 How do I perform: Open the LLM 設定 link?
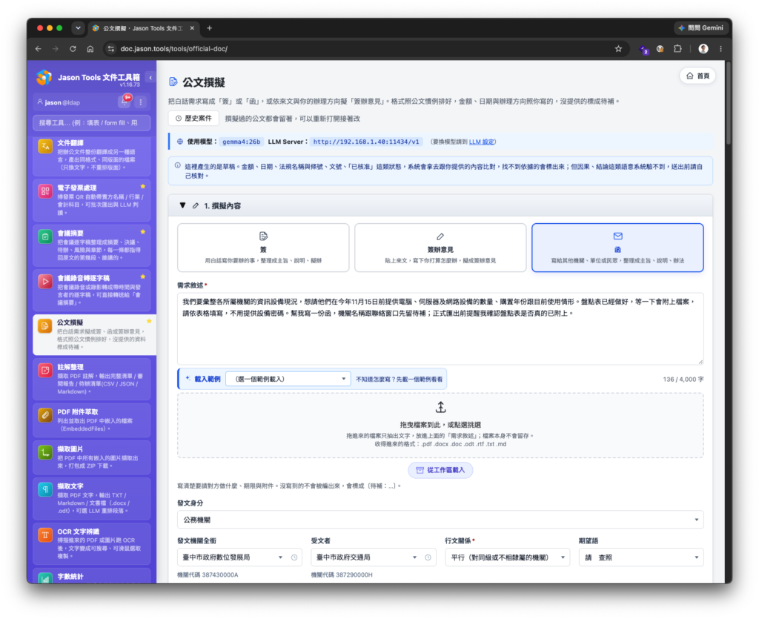coord(481,142)
